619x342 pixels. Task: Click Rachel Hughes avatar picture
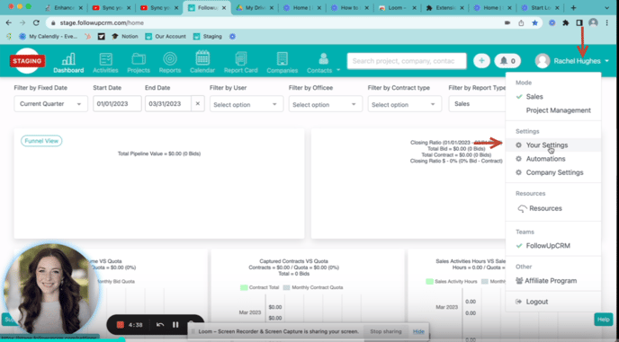[x=543, y=61]
